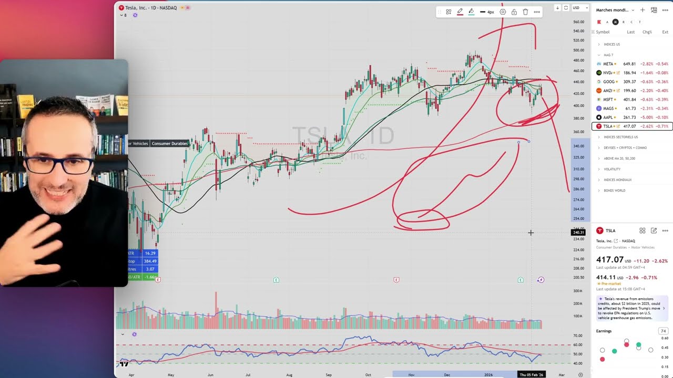Change the brush line color
Viewport: 673px width, 378px height.
460,12
